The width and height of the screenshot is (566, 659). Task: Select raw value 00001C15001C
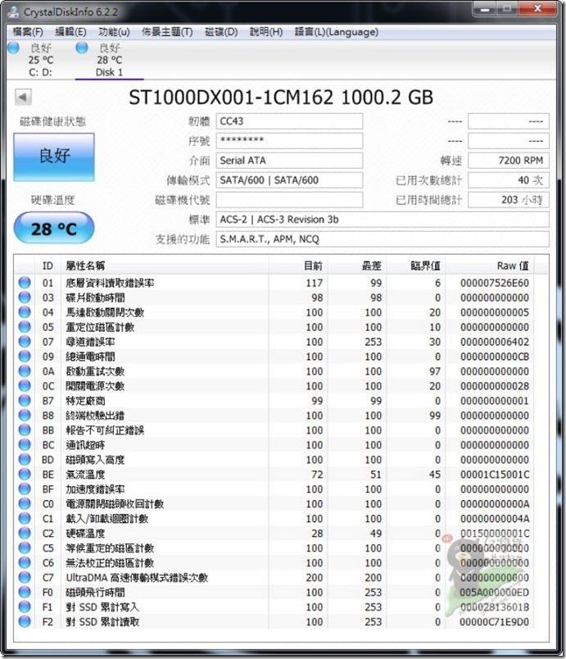[495, 475]
